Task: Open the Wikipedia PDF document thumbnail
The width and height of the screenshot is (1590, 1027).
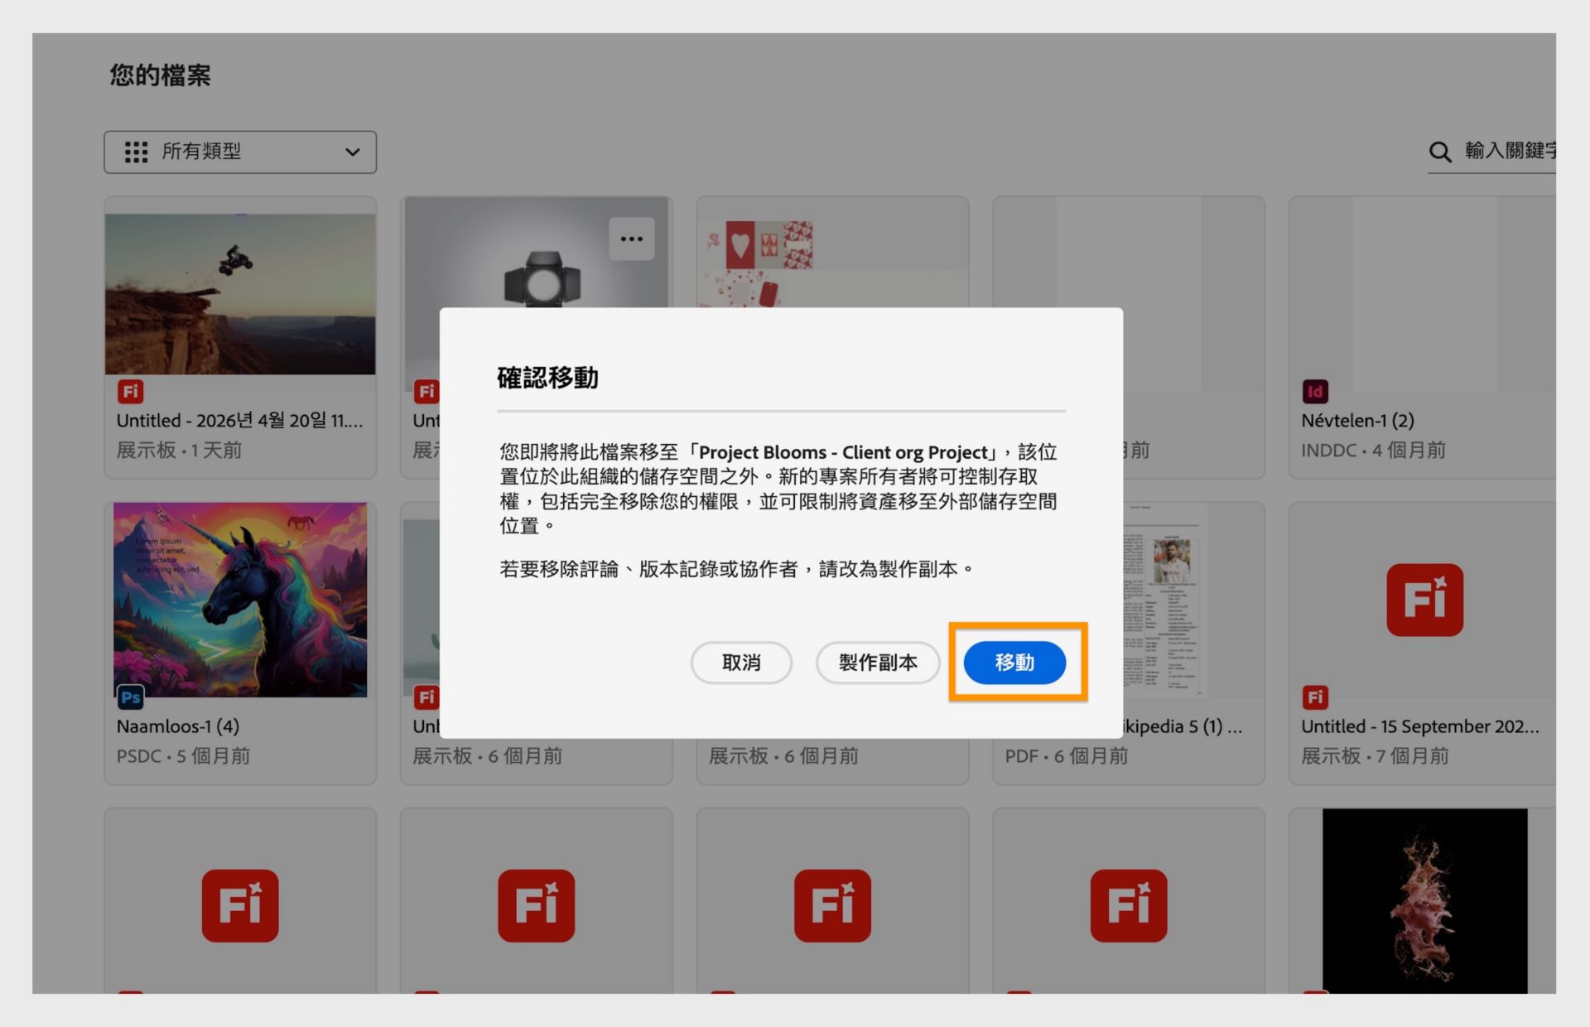Action: click(x=1165, y=600)
